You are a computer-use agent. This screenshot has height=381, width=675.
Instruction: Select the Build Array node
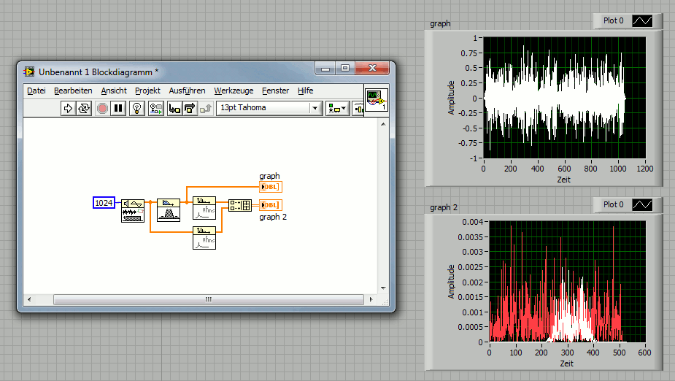pyautogui.click(x=240, y=205)
